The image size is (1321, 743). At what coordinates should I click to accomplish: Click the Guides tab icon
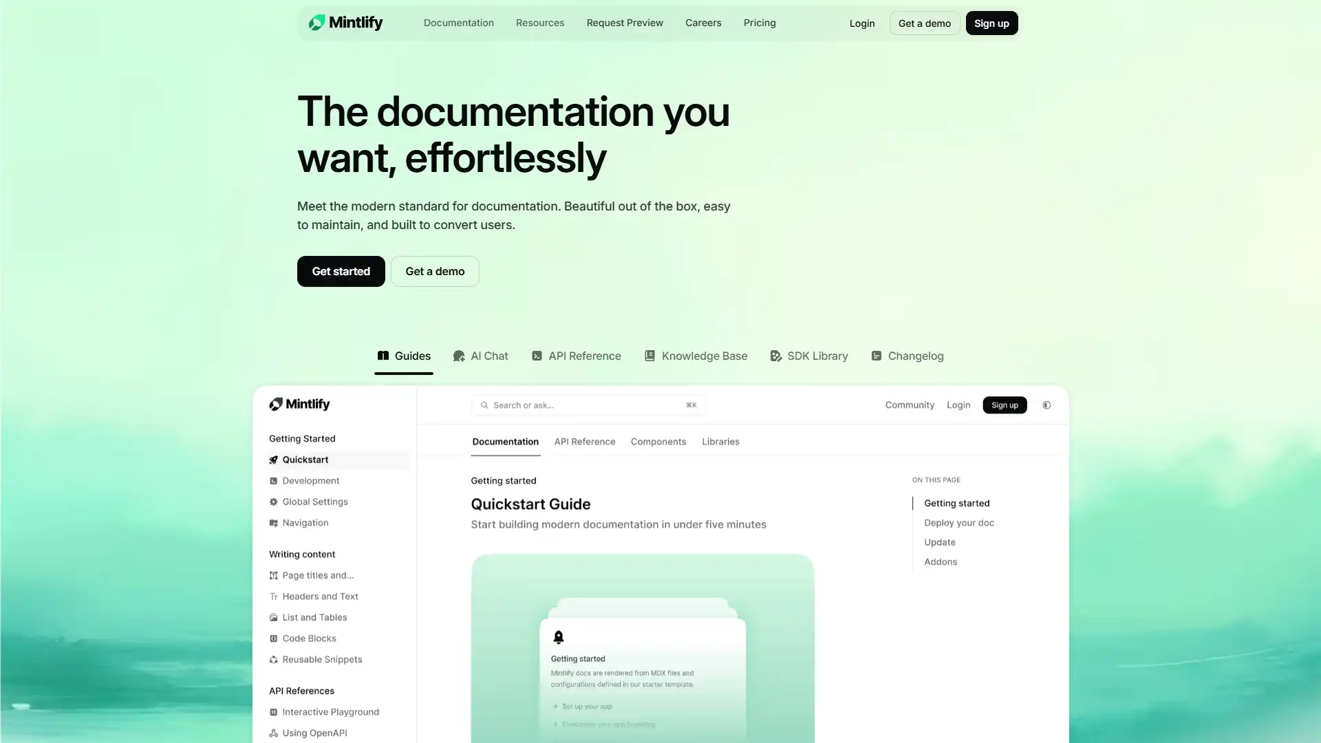[x=382, y=356]
